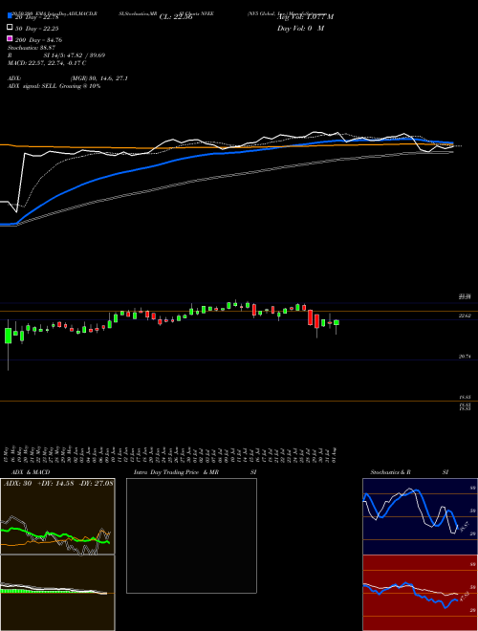The height and width of the screenshot is (631, 478).
Task: Click the last green candlestick on the chart
Action: tap(336, 323)
